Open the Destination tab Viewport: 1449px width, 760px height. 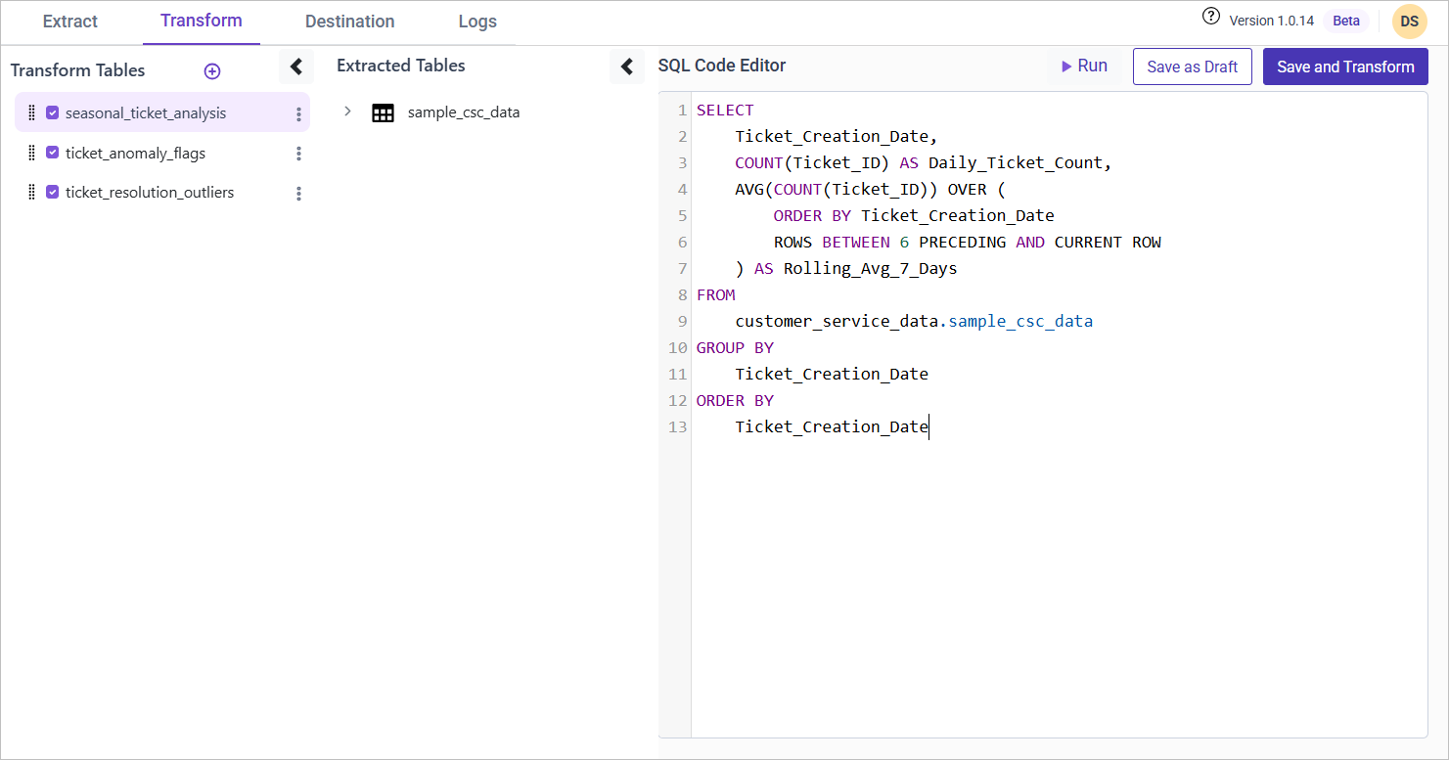coord(349,22)
